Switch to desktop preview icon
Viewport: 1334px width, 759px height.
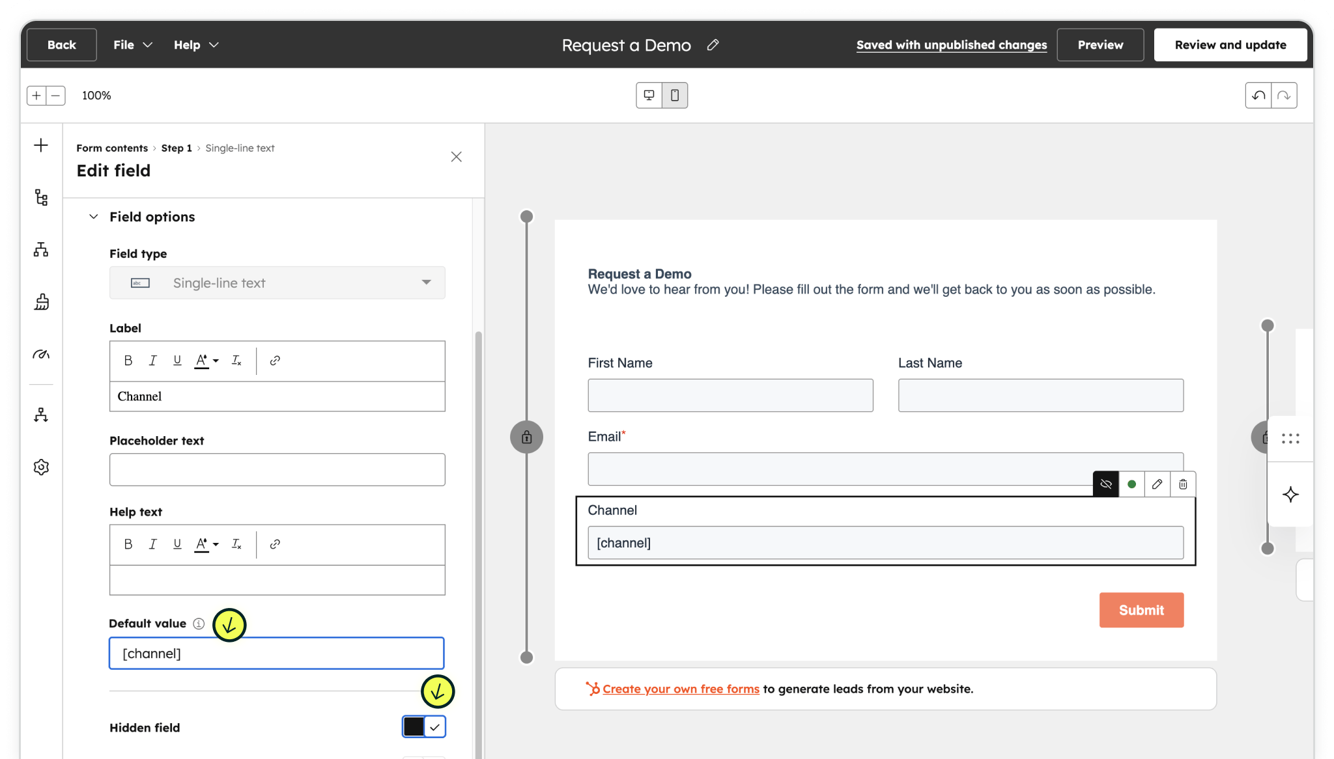[x=649, y=96]
